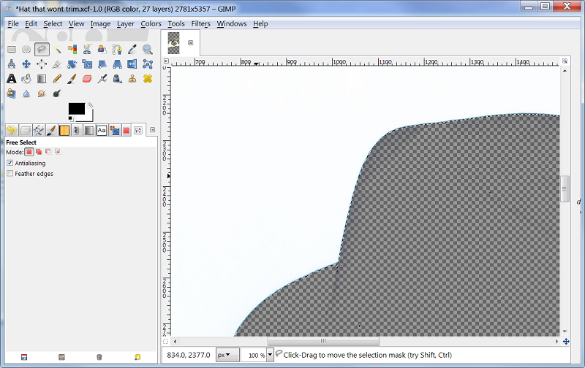Select the Fuzzy Select magic wand tool
The height and width of the screenshot is (368, 585).
click(x=57, y=49)
